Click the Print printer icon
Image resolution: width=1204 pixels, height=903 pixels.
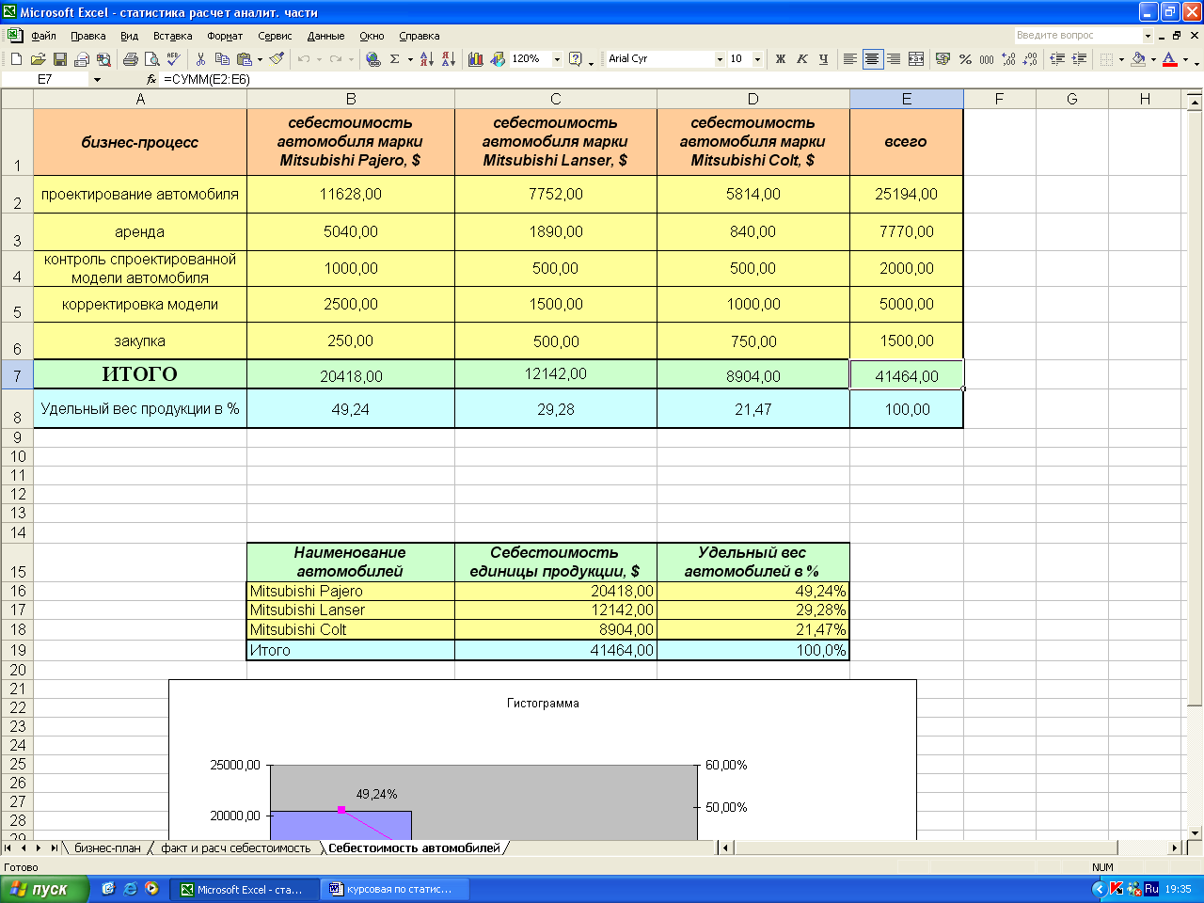tap(131, 59)
